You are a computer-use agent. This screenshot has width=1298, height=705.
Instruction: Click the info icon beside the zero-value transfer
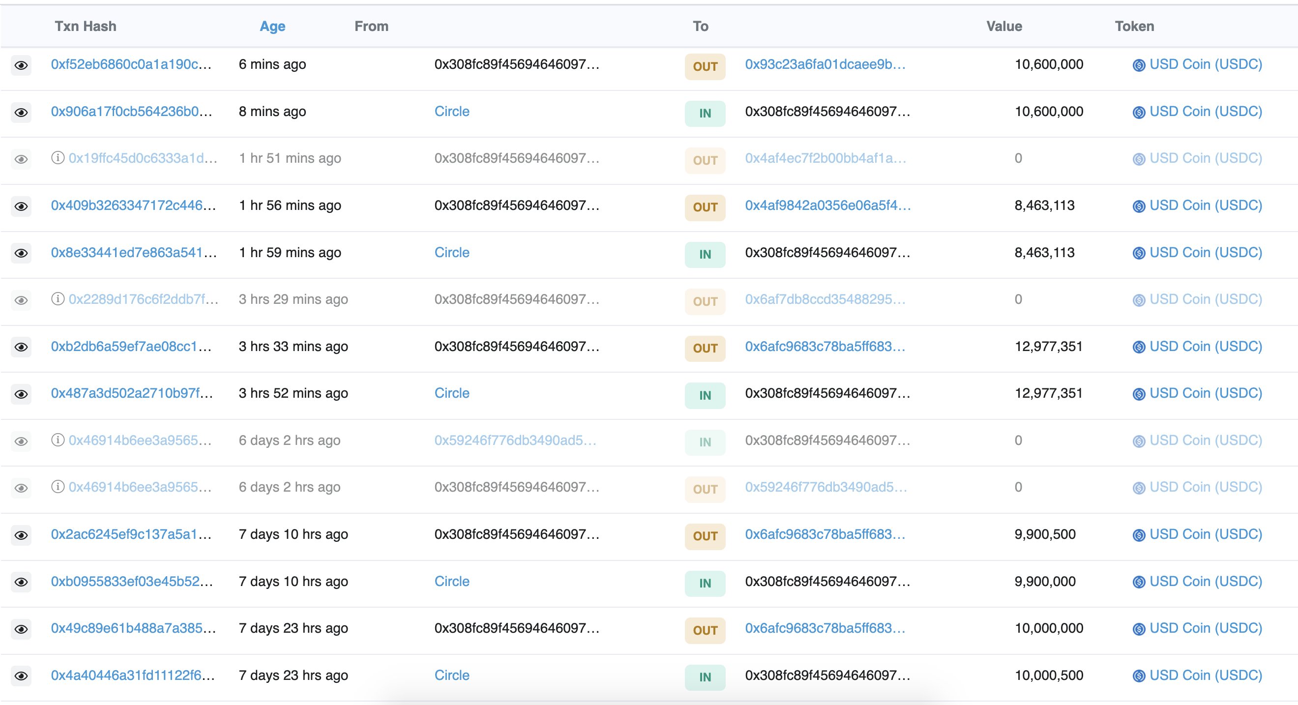point(57,158)
